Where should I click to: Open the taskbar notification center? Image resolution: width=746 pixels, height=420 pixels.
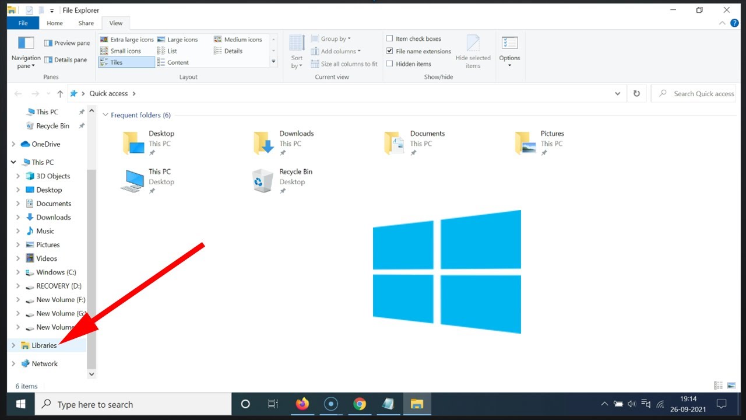point(722,404)
